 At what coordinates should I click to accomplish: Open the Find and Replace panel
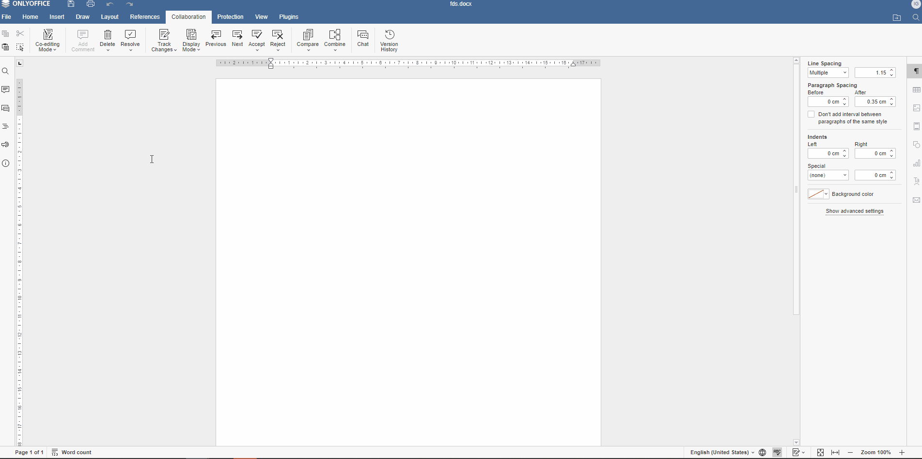(6, 71)
